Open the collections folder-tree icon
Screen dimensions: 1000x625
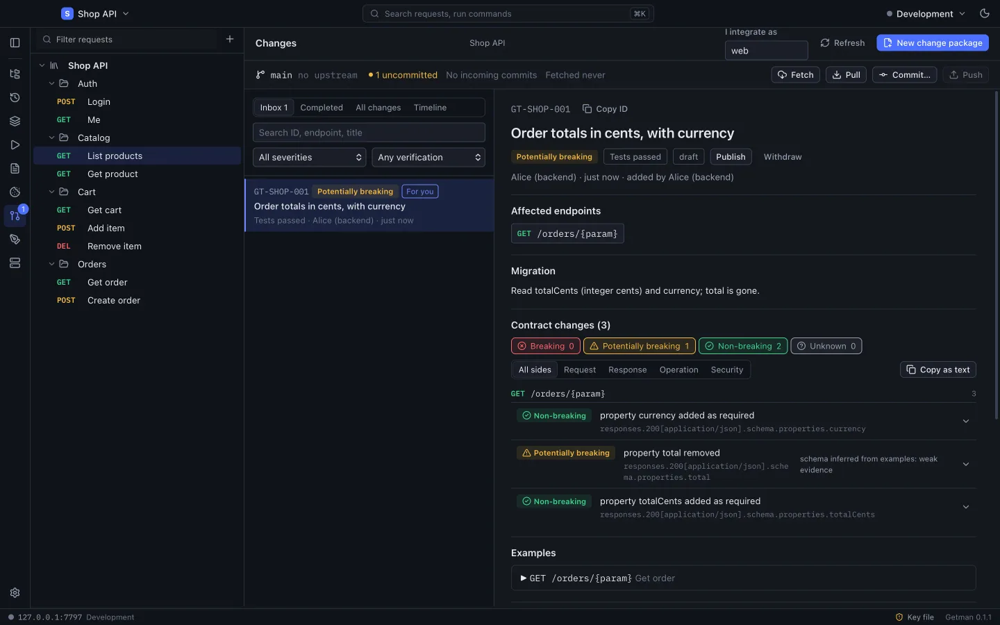click(x=15, y=74)
